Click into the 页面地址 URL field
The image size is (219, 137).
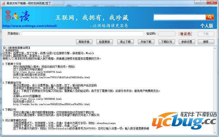[x=82, y=34]
